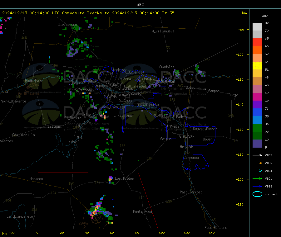Click the 'Divisadero' map label
The image size is (281, 237).
pyautogui.click(x=67, y=25)
